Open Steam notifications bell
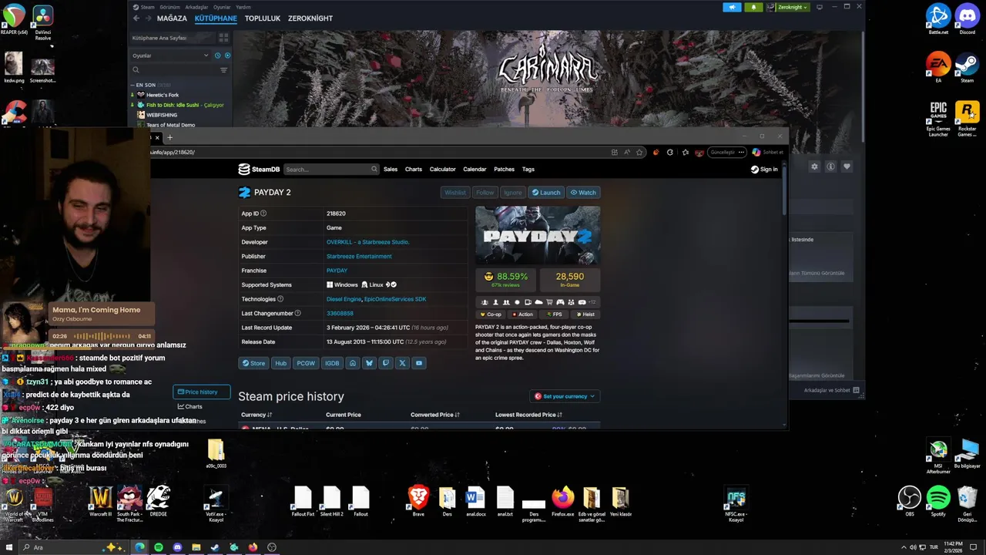986x555 pixels. point(753,7)
